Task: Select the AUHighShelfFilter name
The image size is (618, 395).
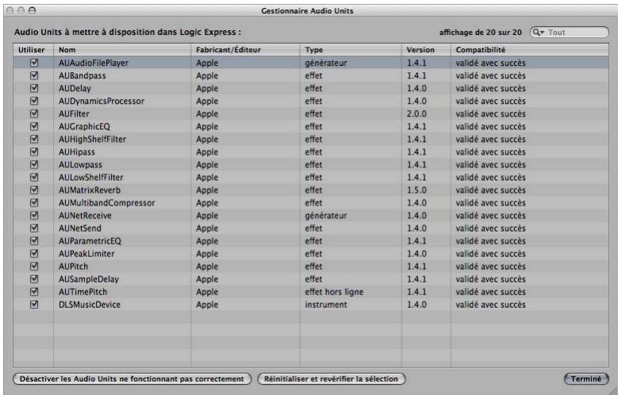Action: click(92, 139)
